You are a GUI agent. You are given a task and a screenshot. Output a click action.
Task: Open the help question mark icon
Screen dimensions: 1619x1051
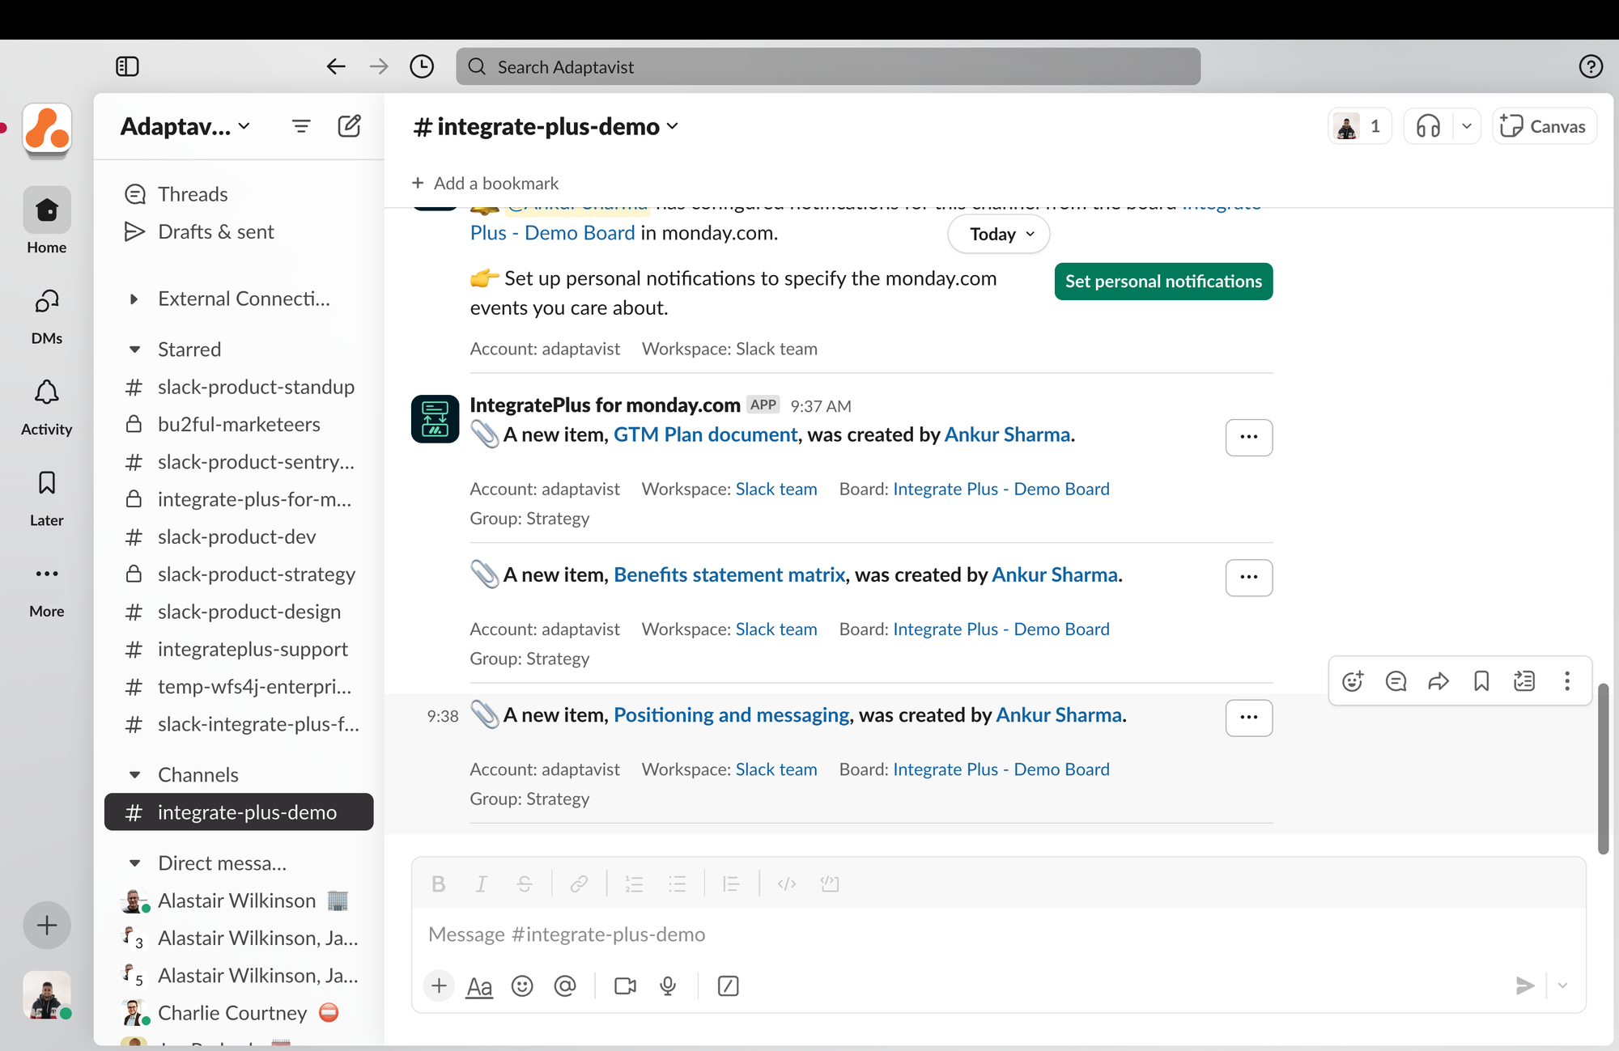[x=1591, y=66]
